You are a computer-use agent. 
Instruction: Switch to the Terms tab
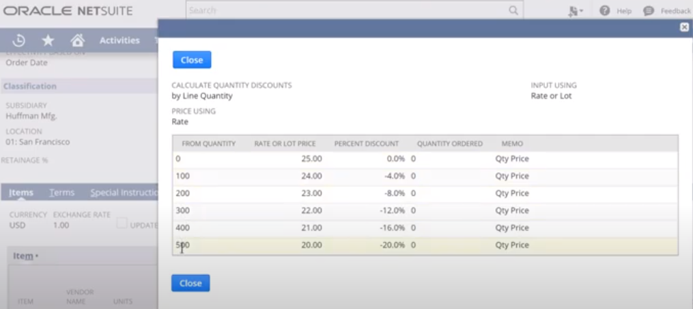(x=62, y=192)
